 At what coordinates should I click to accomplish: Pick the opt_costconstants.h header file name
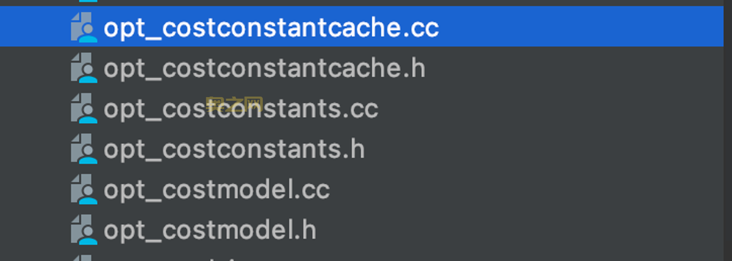point(234,149)
